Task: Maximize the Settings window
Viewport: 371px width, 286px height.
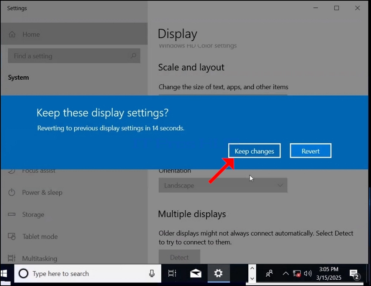Action: click(337, 8)
